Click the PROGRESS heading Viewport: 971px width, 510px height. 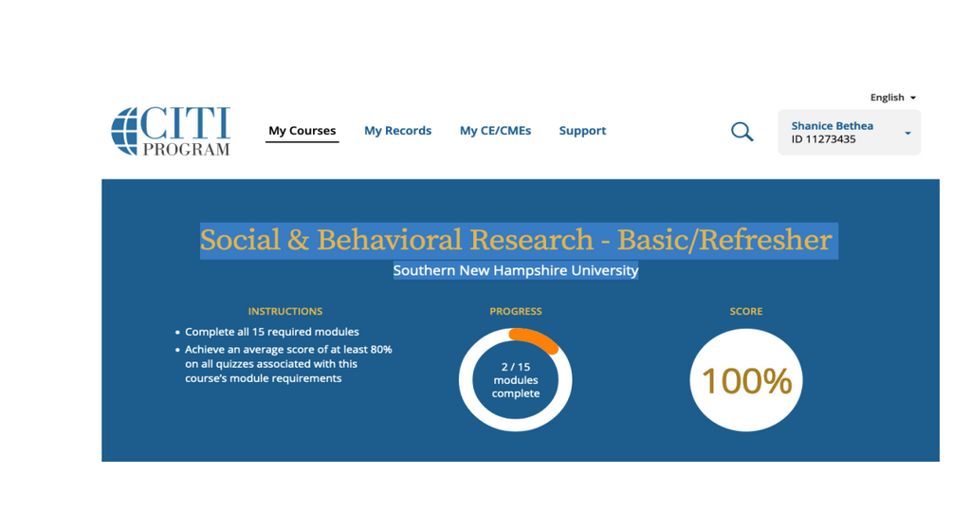516,311
